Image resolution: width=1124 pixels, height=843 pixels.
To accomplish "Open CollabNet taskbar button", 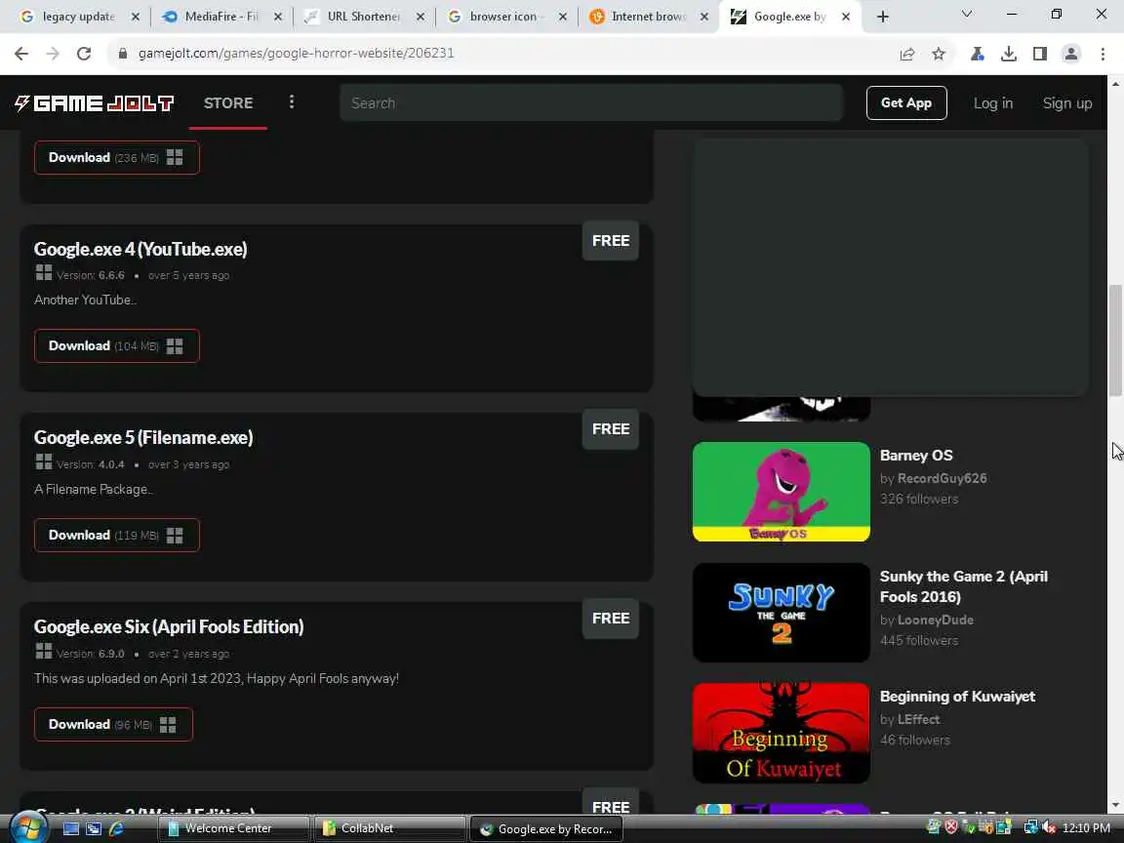I will (389, 828).
